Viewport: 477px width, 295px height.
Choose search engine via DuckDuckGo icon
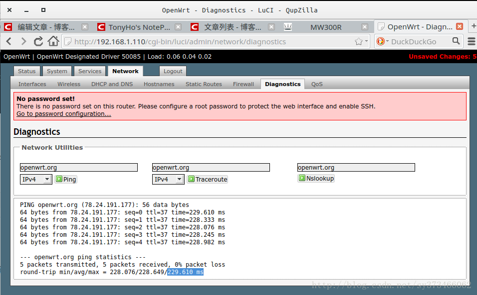pyautogui.click(x=381, y=41)
